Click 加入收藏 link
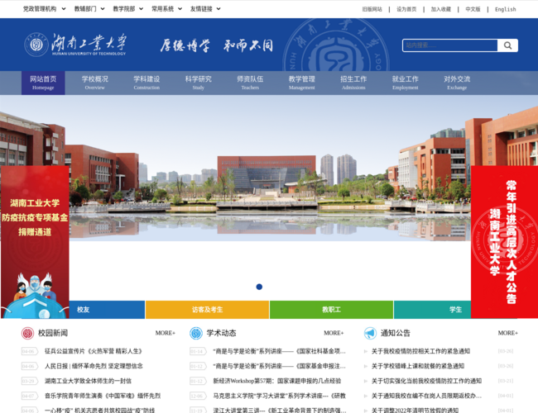Image resolution: width=538 pixels, height=413 pixels. click(441, 9)
